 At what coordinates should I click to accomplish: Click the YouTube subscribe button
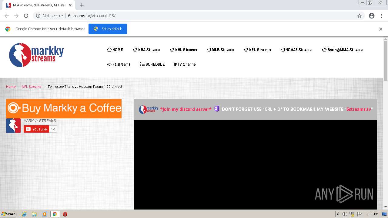pyautogui.click(x=36, y=129)
